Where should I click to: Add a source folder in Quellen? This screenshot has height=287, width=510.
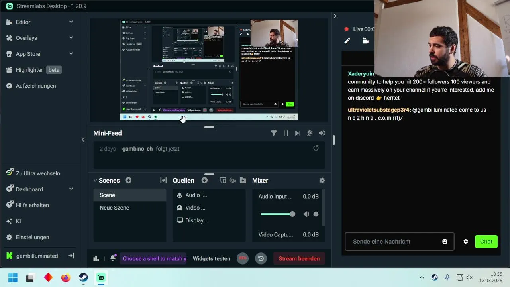coord(243,181)
